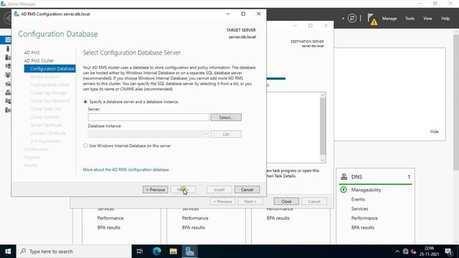This screenshot has width=459, height=258.
Task: Click scroll-down arrow of background wizard list
Action: [x=323, y=160]
